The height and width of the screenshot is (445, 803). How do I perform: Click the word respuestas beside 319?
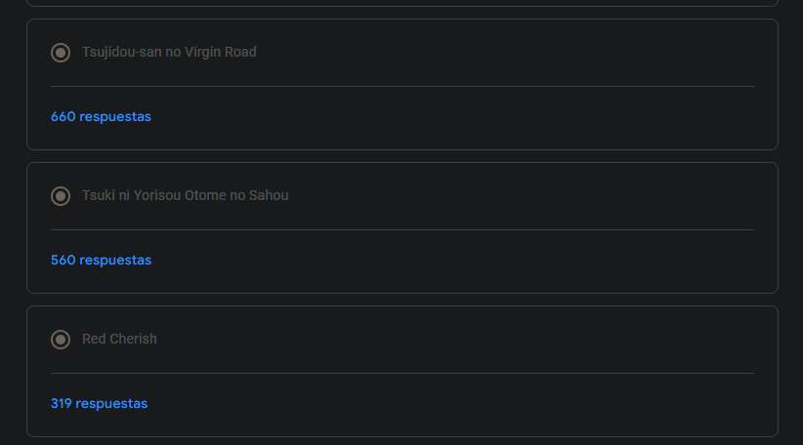coord(111,404)
